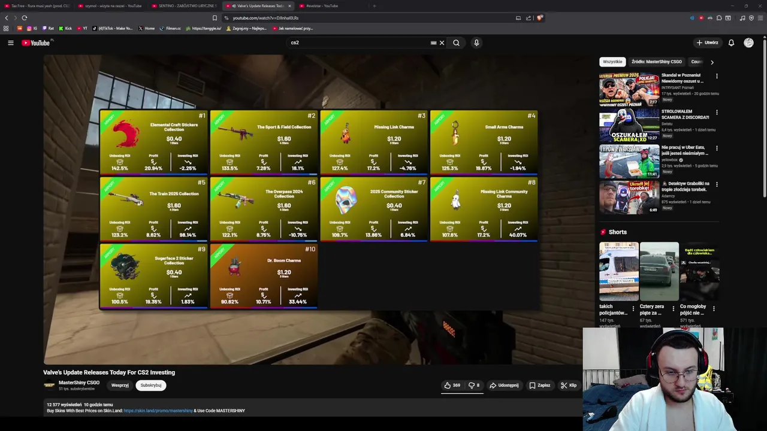Open the skin.land promo link in description
Screen dimensions: 767x431
pos(158,411)
